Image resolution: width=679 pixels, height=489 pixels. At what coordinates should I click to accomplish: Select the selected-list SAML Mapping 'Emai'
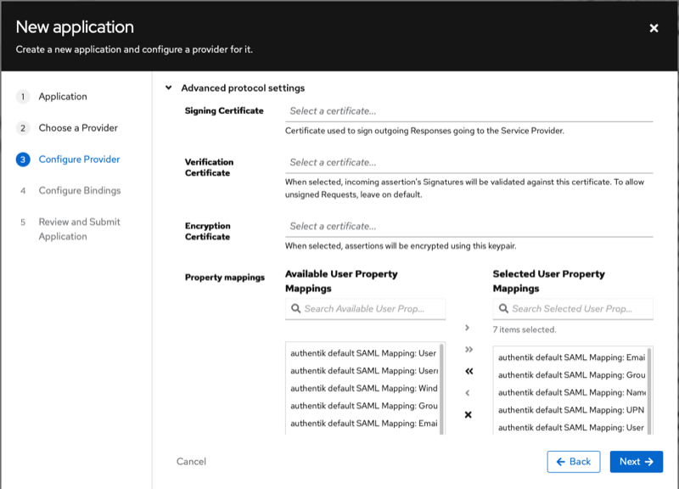[x=570, y=357]
